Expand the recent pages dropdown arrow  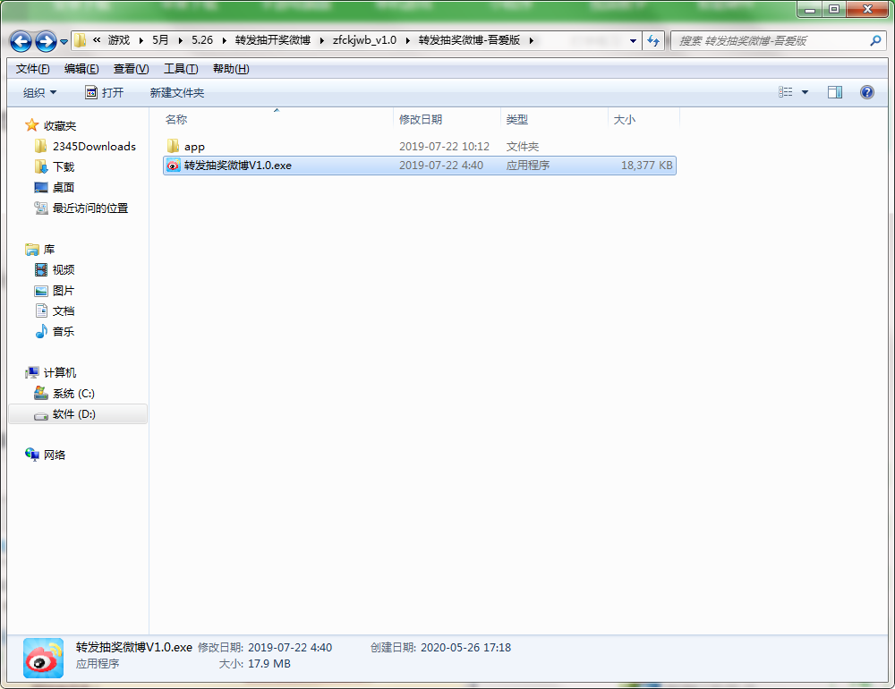[x=64, y=42]
